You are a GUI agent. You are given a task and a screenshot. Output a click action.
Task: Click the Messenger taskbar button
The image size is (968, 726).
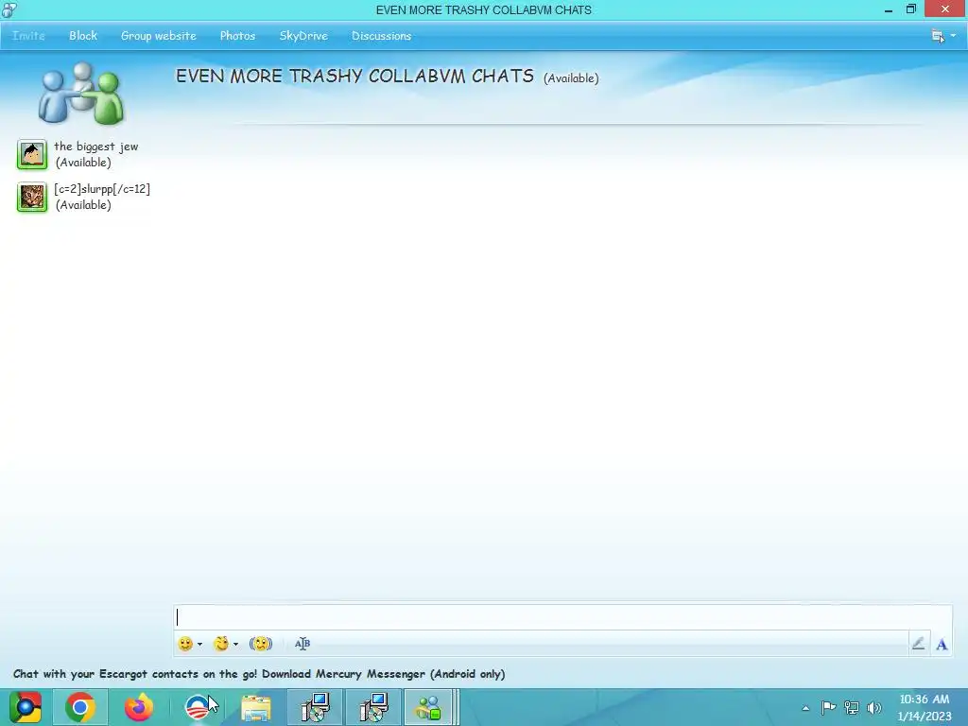(431, 707)
